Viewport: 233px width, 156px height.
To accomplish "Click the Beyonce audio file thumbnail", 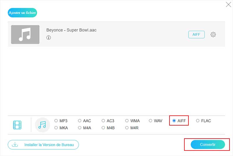I will (x=25, y=35).
